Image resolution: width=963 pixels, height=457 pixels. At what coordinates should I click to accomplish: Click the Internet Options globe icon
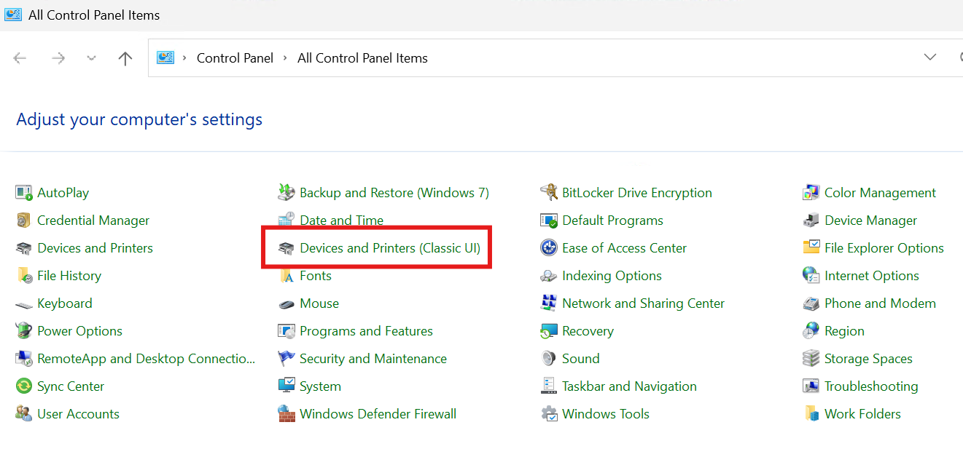811,276
